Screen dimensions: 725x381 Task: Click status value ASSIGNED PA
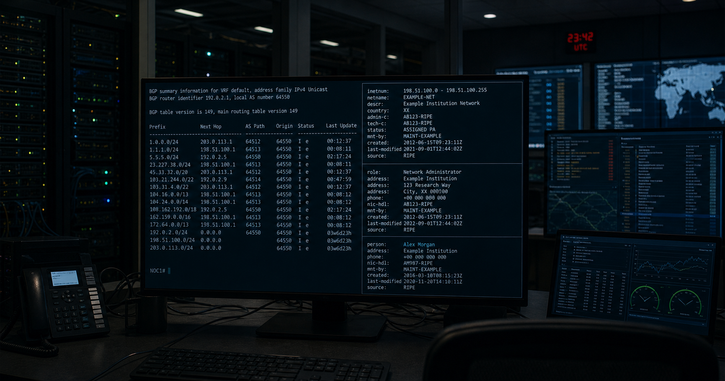(419, 130)
